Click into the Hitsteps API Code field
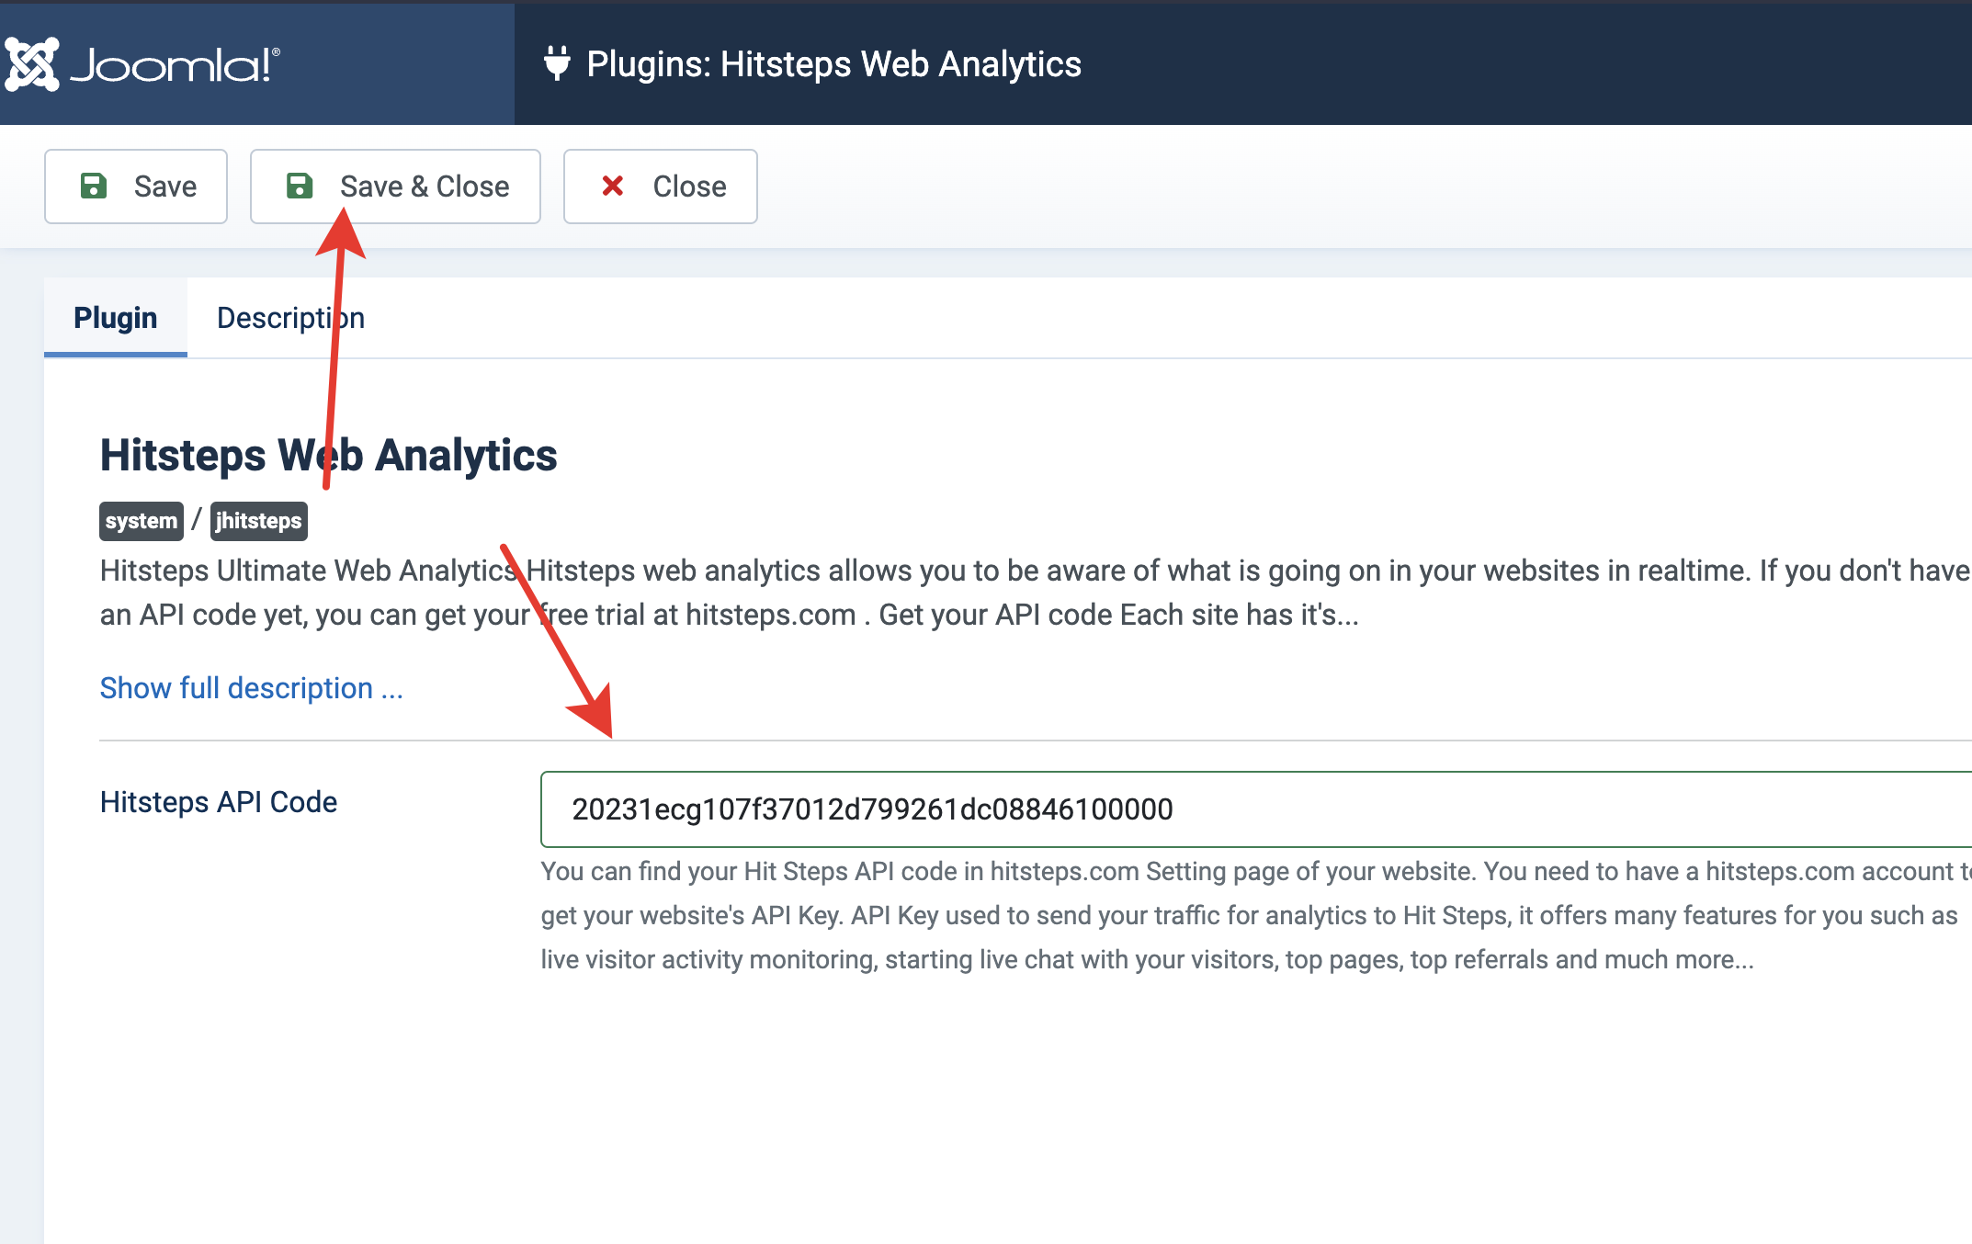This screenshot has width=1972, height=1244. 1256,809
